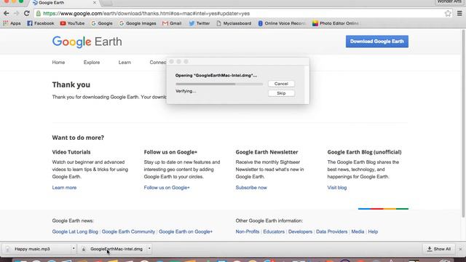Click the Visit blog link

click(x=337, y=188)
